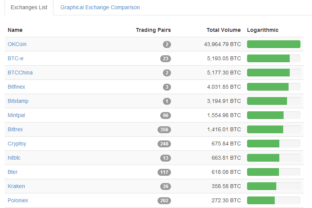Click the Total Volume column header

coord(224,30)
